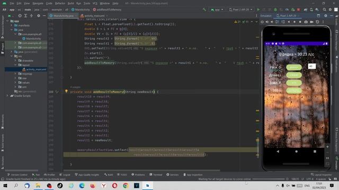
Task: Open Problems tool window
Action: (138, 175)
